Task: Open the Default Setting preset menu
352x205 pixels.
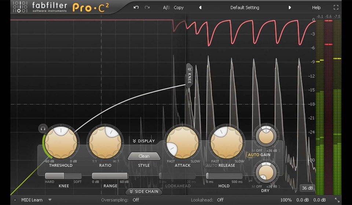Action: tap(245, 8)
